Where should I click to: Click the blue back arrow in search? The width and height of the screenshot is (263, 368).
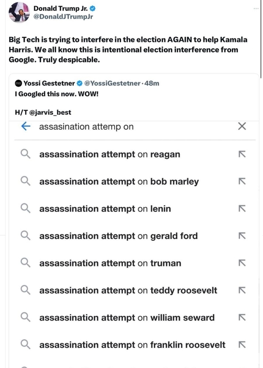(26, 126)
